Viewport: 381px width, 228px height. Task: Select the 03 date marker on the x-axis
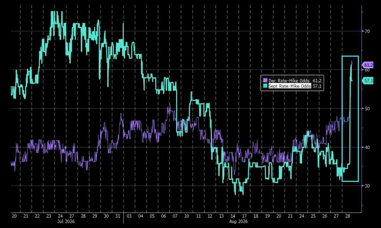129,216
